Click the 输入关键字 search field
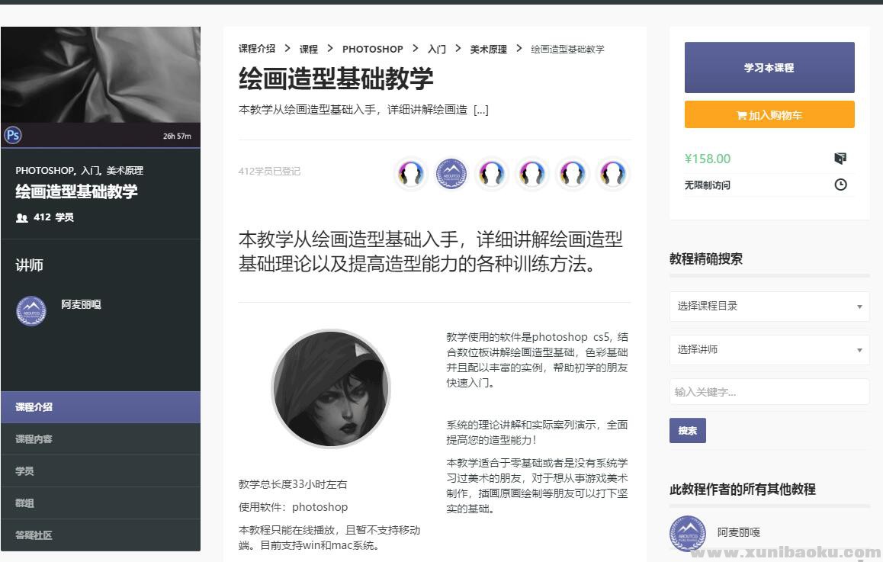 [769, 392]
